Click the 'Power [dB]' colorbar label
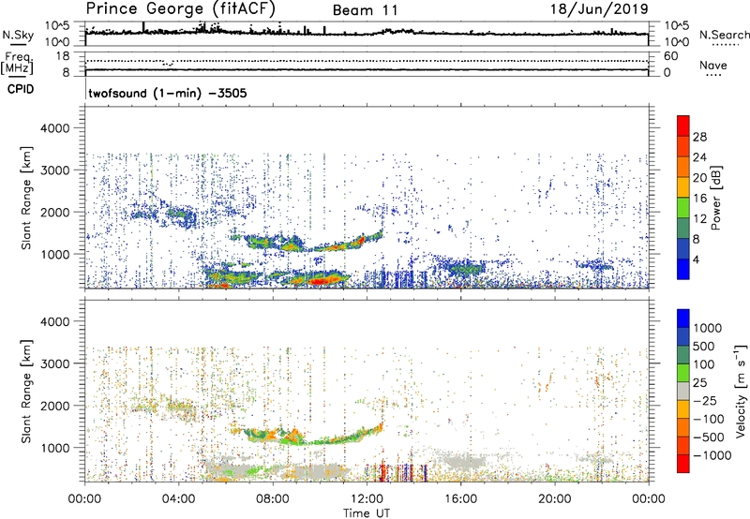 click(716, 198)
